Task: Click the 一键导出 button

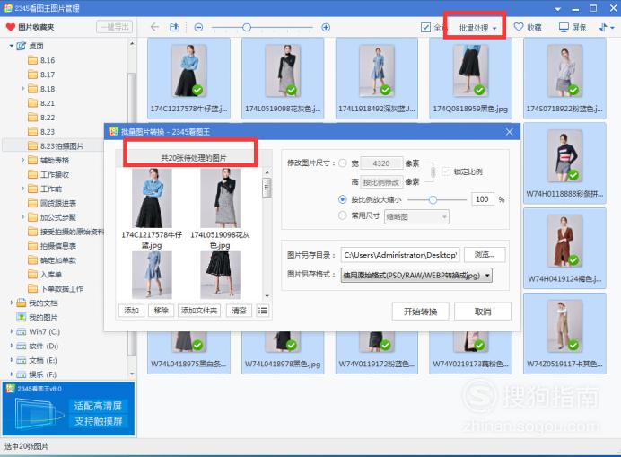Action: (x=114, y=27)
